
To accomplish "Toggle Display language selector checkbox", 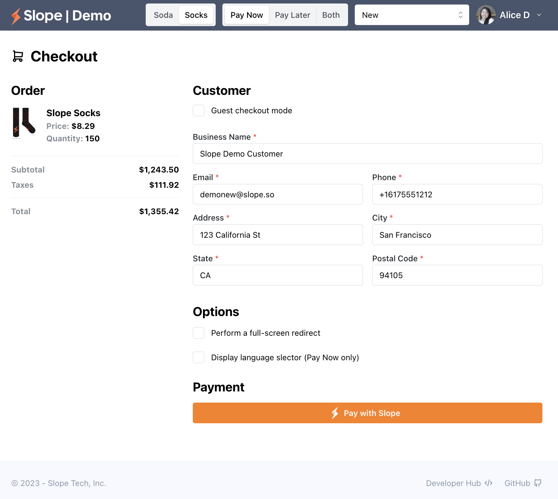I will click(x=199, y=357).
